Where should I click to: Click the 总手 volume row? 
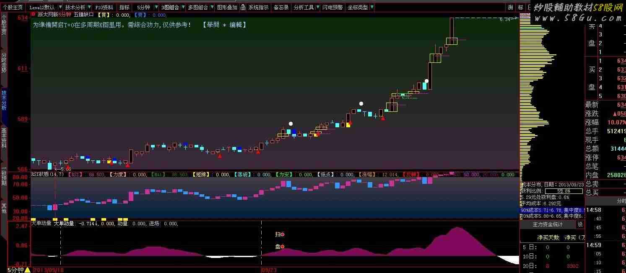(x=605, y=131)
